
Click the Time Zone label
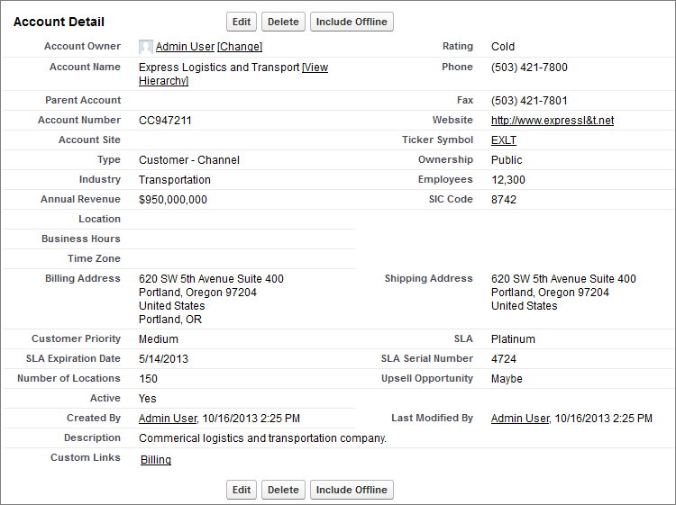coord(94,258)
